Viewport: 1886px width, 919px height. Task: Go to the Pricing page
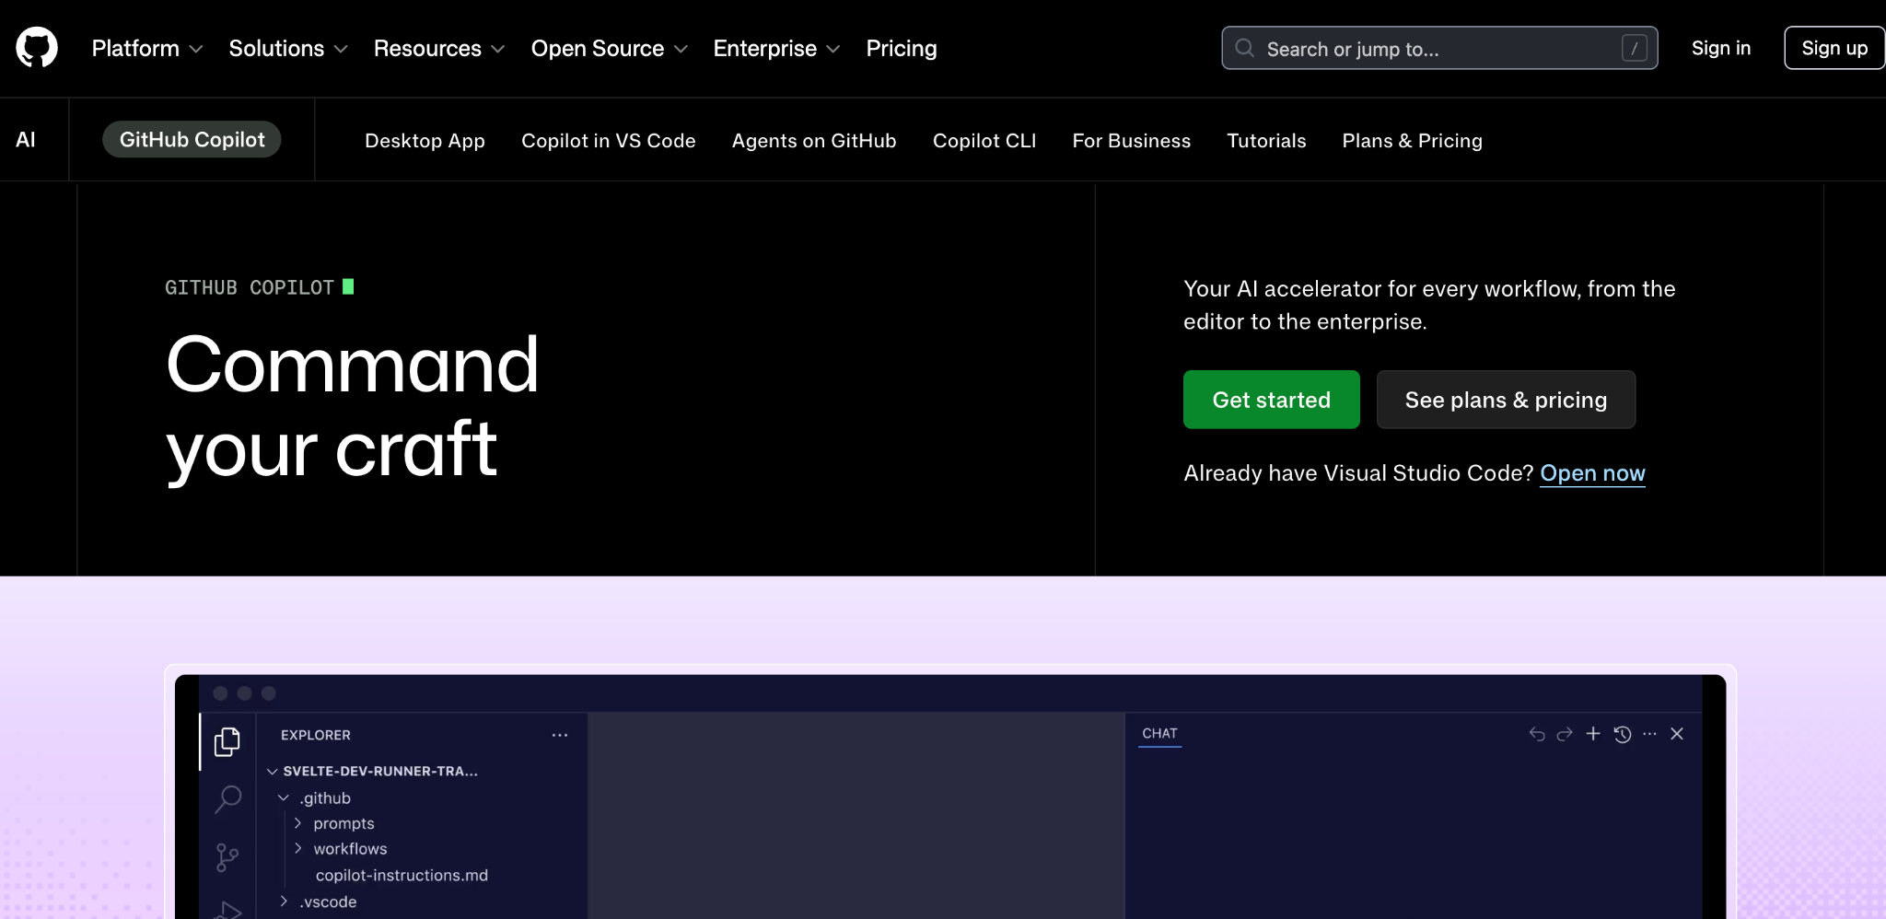[902, 48]
